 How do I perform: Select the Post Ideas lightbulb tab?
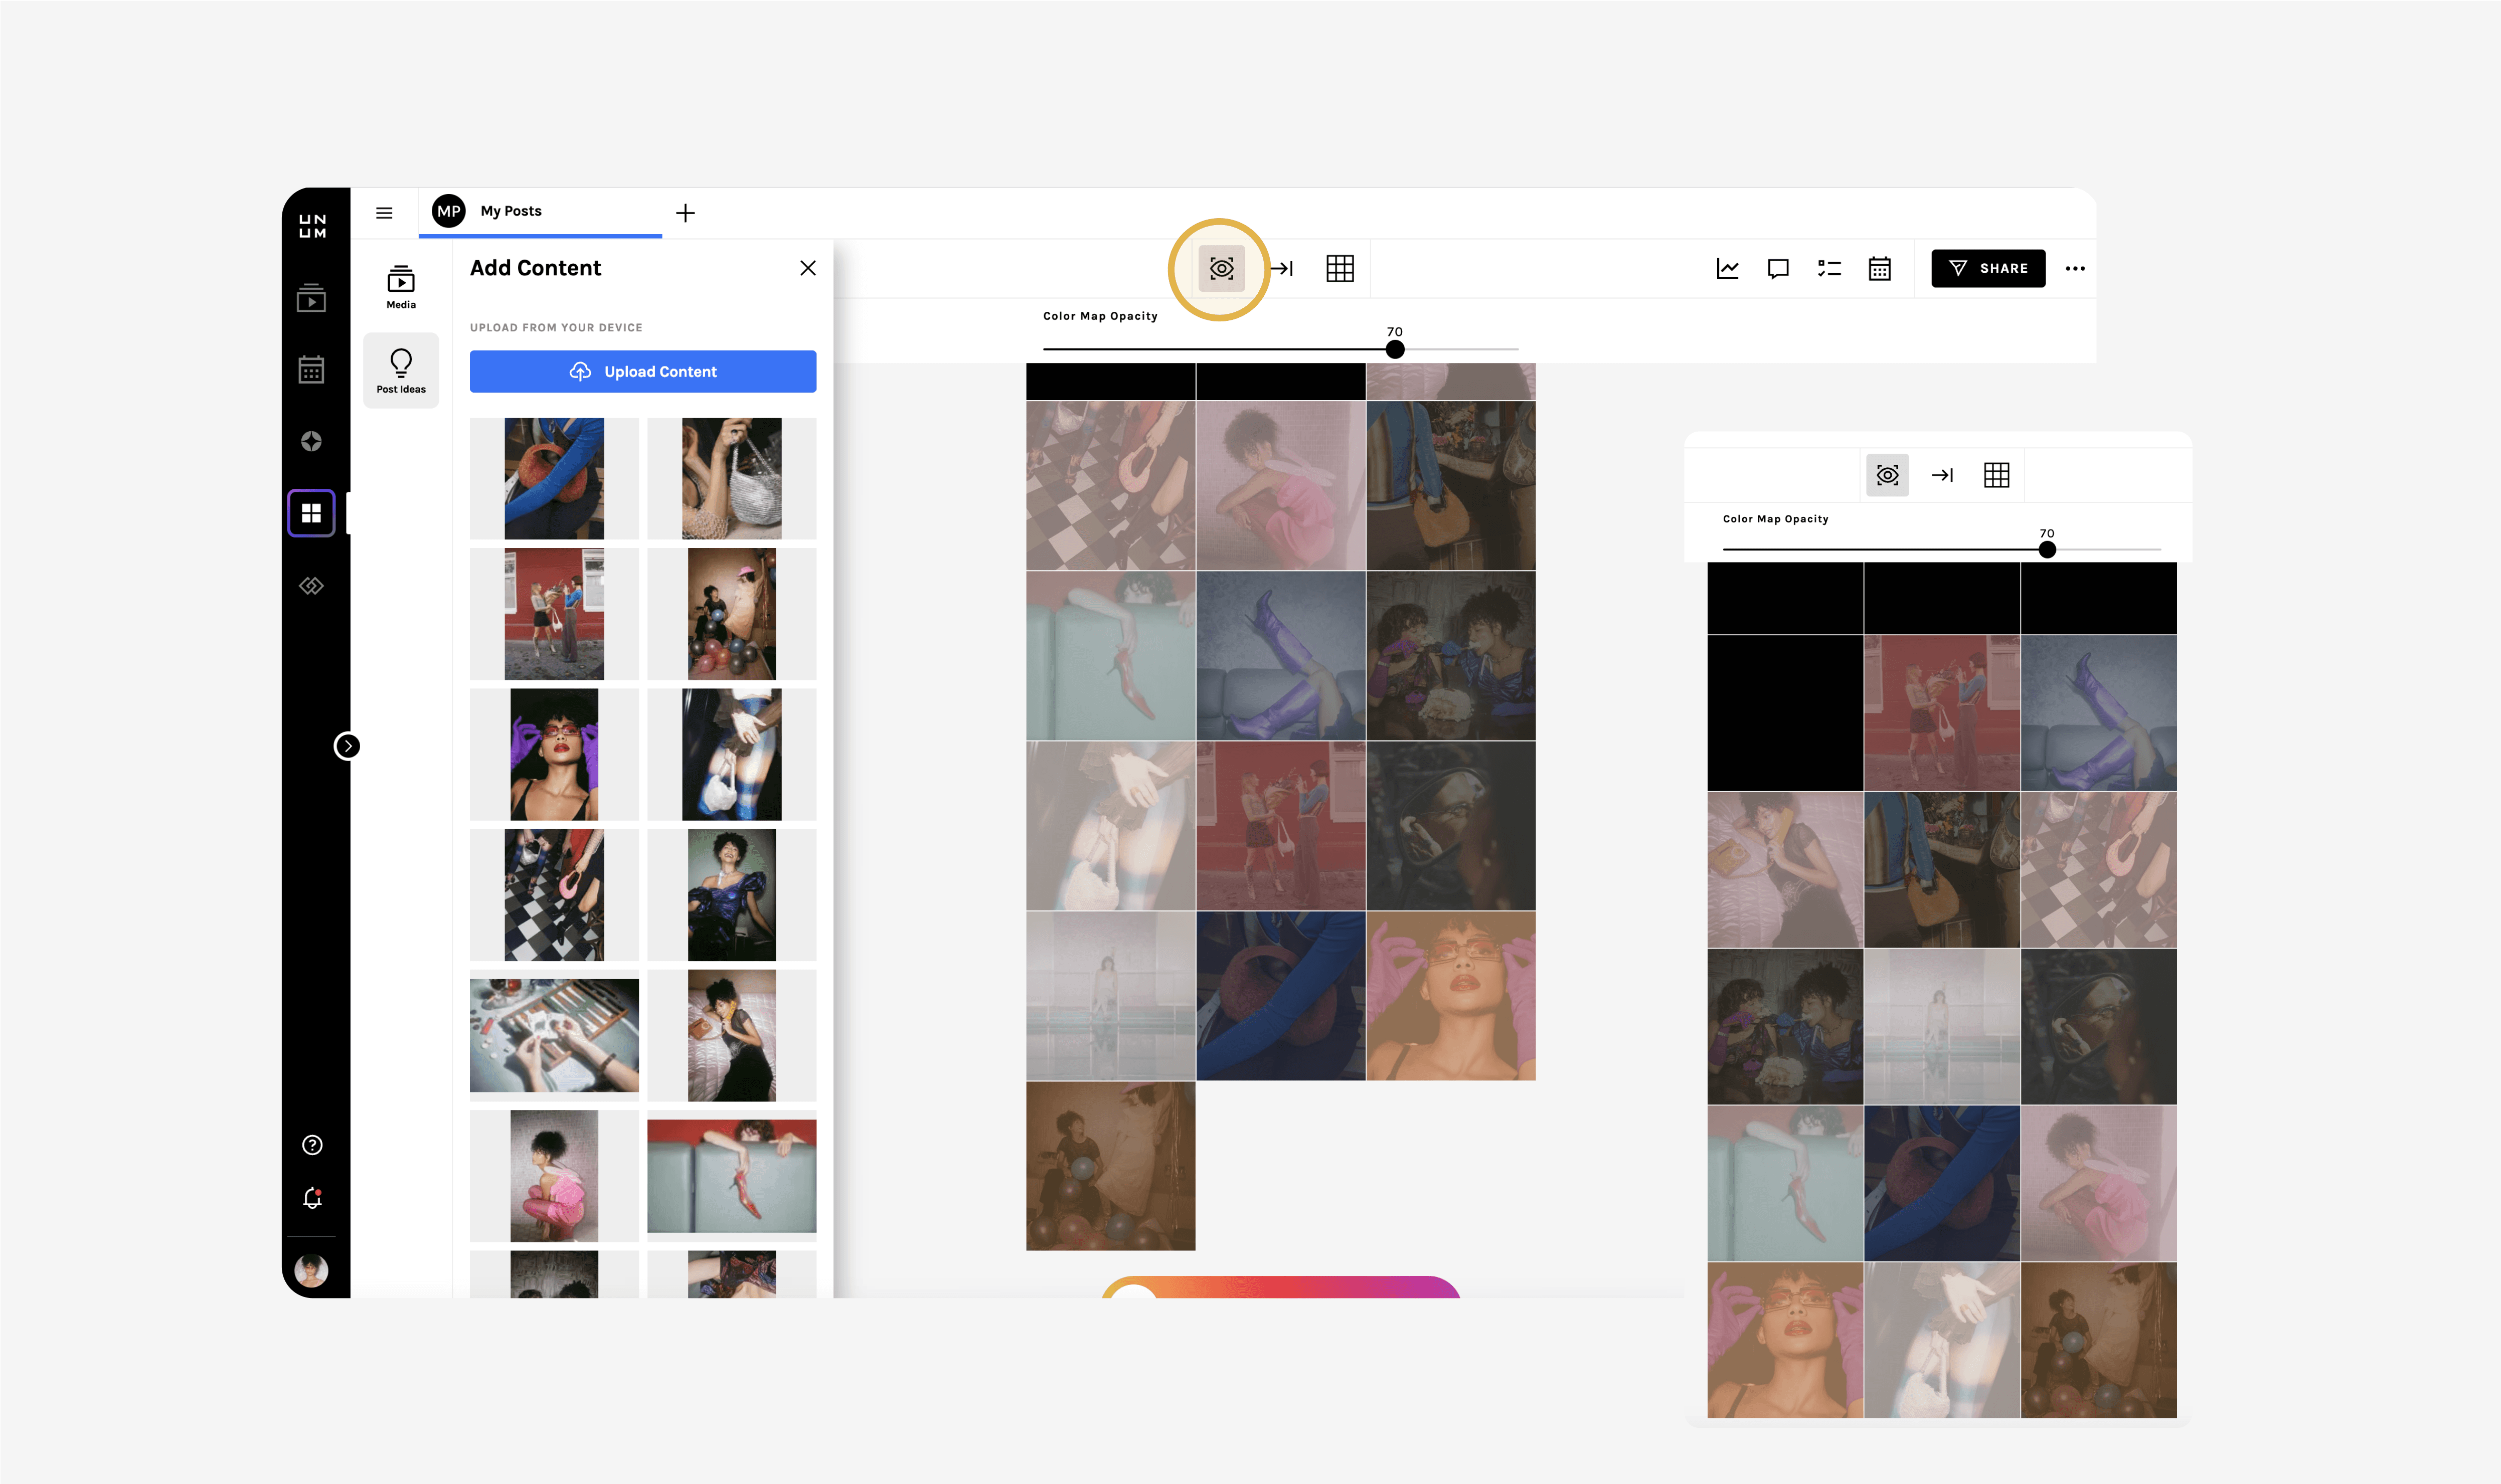(x=401, y=370)
